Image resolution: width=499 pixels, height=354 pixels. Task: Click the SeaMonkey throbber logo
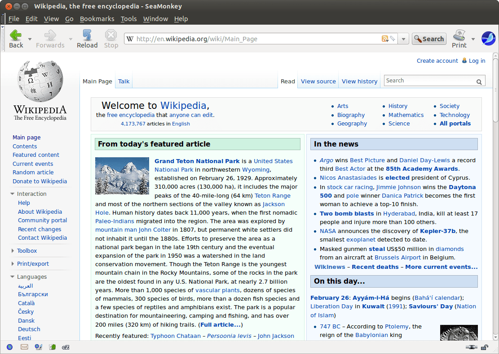[x=488, y=39]
